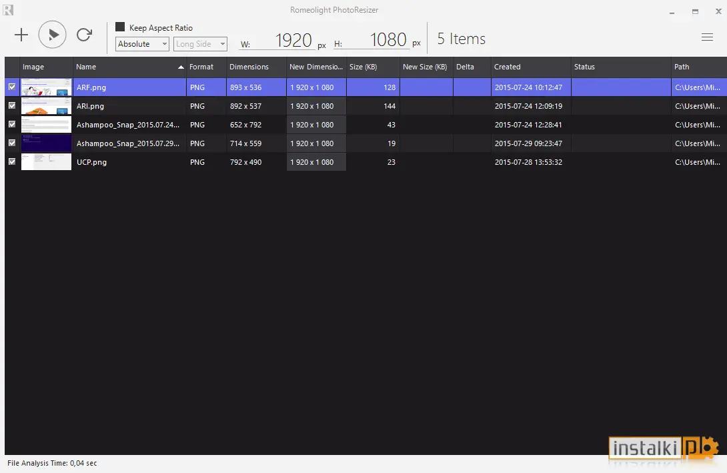727x473 pixels.
Task: Toggle the Keep Aspect Ratio checkbox
Action: [x=120, y=27]
